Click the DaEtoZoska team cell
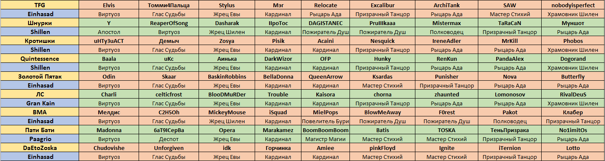Screen dimensions: 605x161 (x=40, y=148)
